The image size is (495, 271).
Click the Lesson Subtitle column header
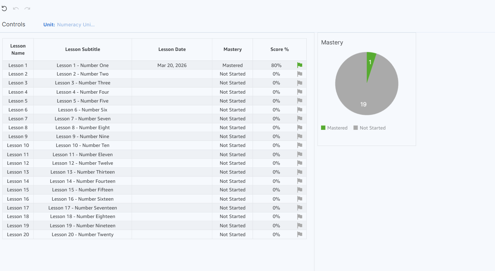[x=83, y=49]
